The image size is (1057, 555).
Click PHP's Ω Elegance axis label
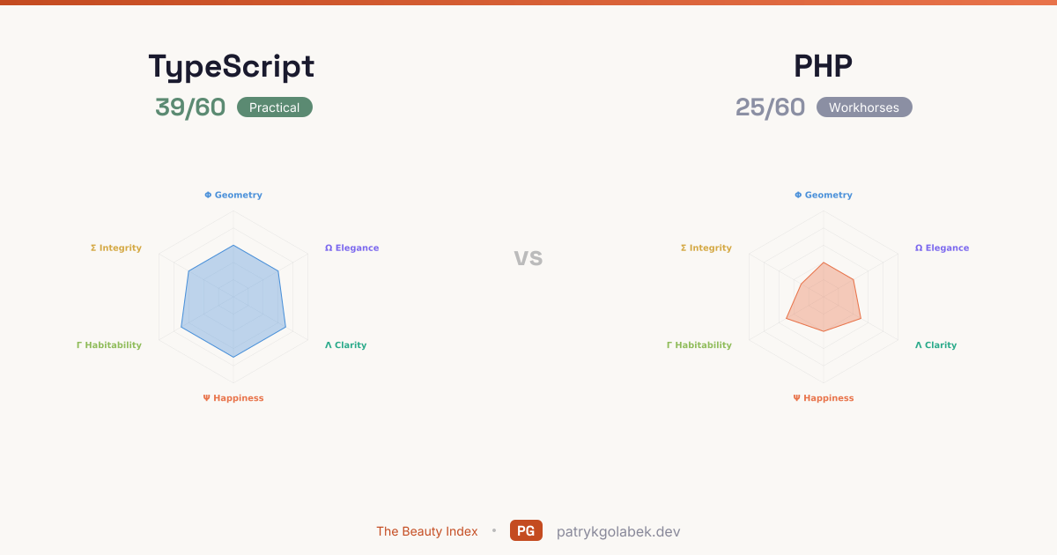(942, 248)
